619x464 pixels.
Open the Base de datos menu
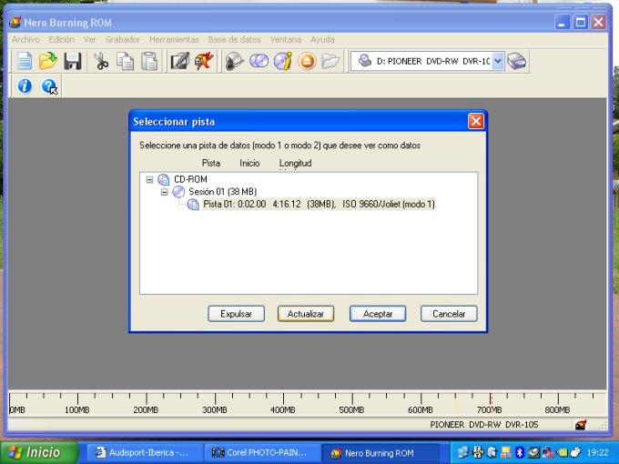(235, 39)
